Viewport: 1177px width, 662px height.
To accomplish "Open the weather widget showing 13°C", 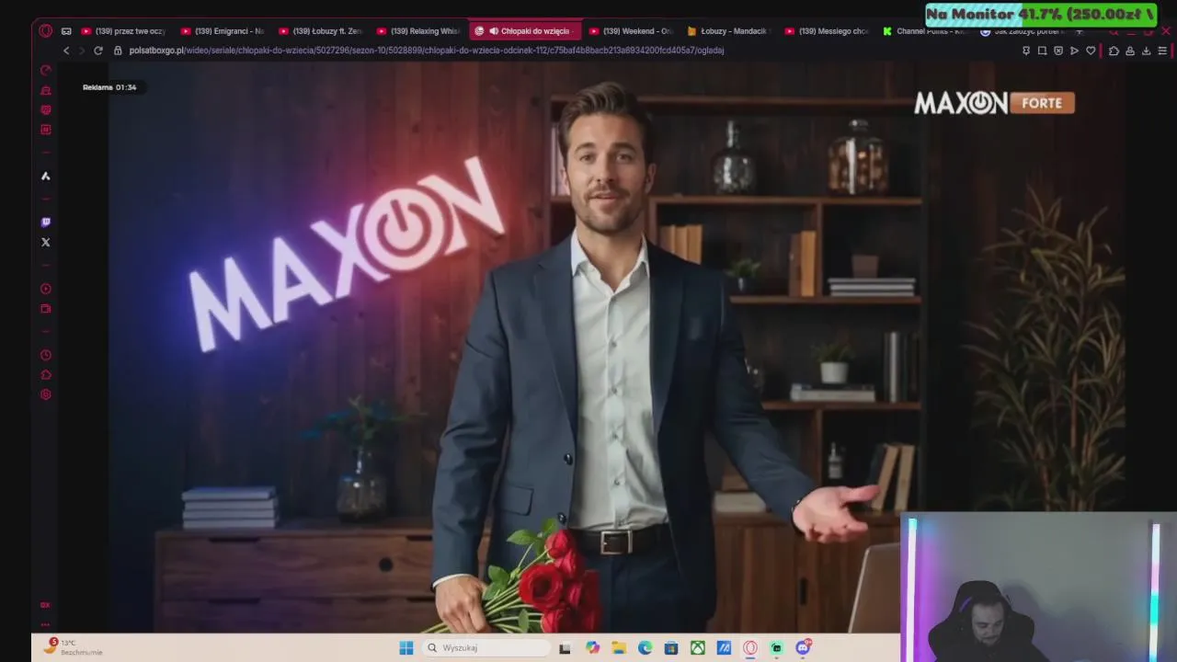I will (x=74, y=647).
